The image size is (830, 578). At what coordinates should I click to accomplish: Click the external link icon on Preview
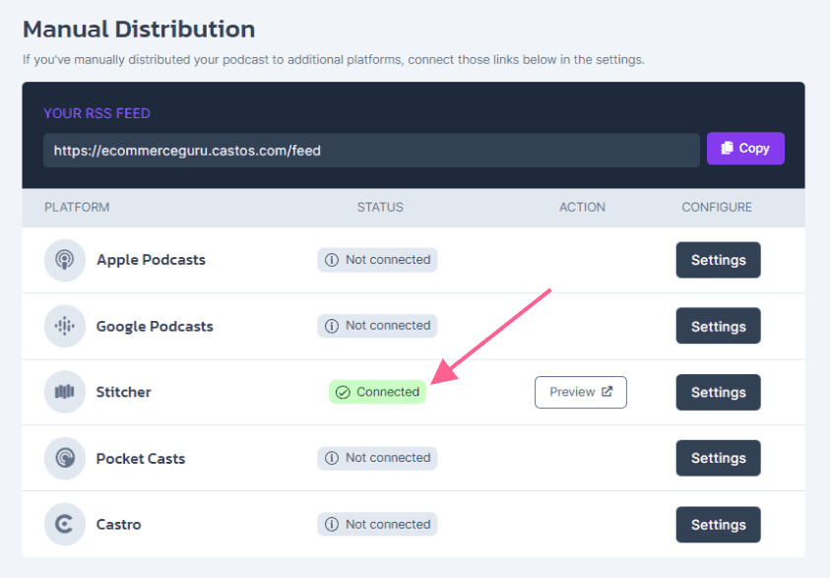tap(607, 391)
